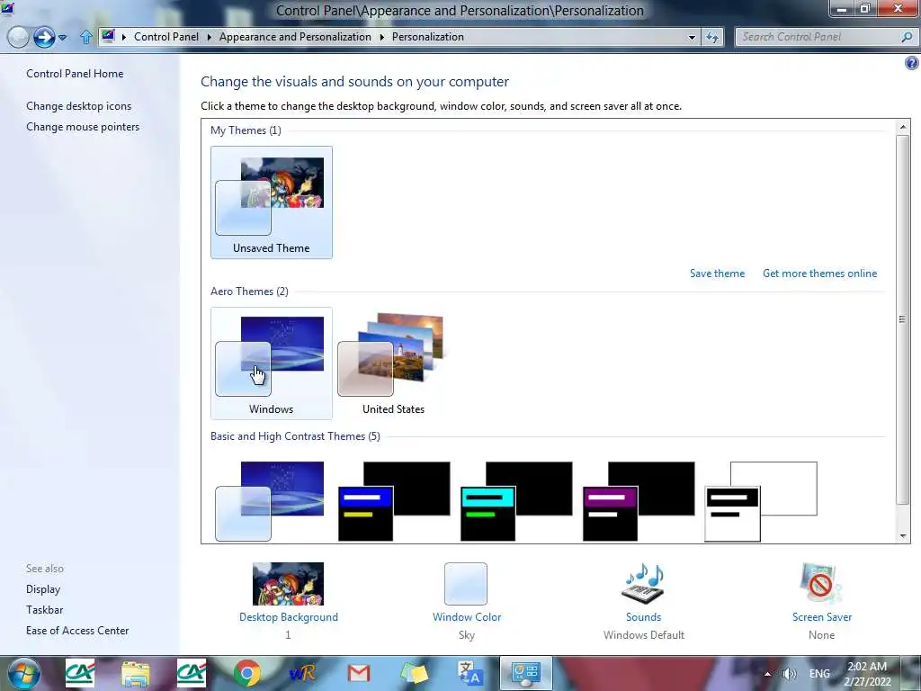The image size is (921, 691).
Task: Click the themes list scroll down arrow
Action: pos(903,536)
